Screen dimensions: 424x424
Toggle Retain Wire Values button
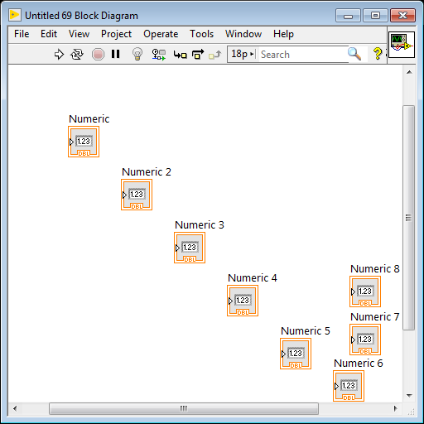pyautogui.click(x=159, y=55)
